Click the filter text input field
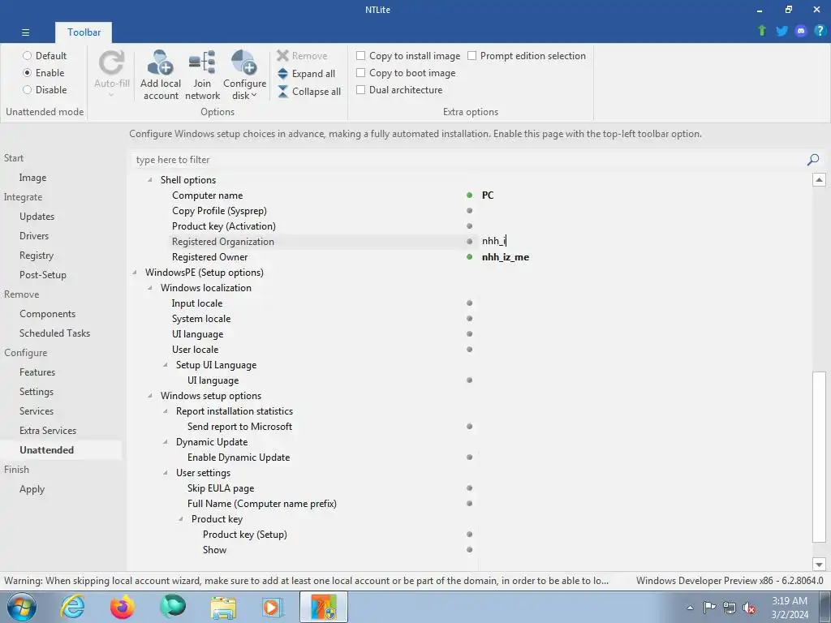The width and height of the screenshot is (831, 623). click(469, 160)
